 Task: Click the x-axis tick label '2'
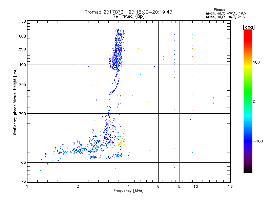pyautogui.click(x=78, y=186)
